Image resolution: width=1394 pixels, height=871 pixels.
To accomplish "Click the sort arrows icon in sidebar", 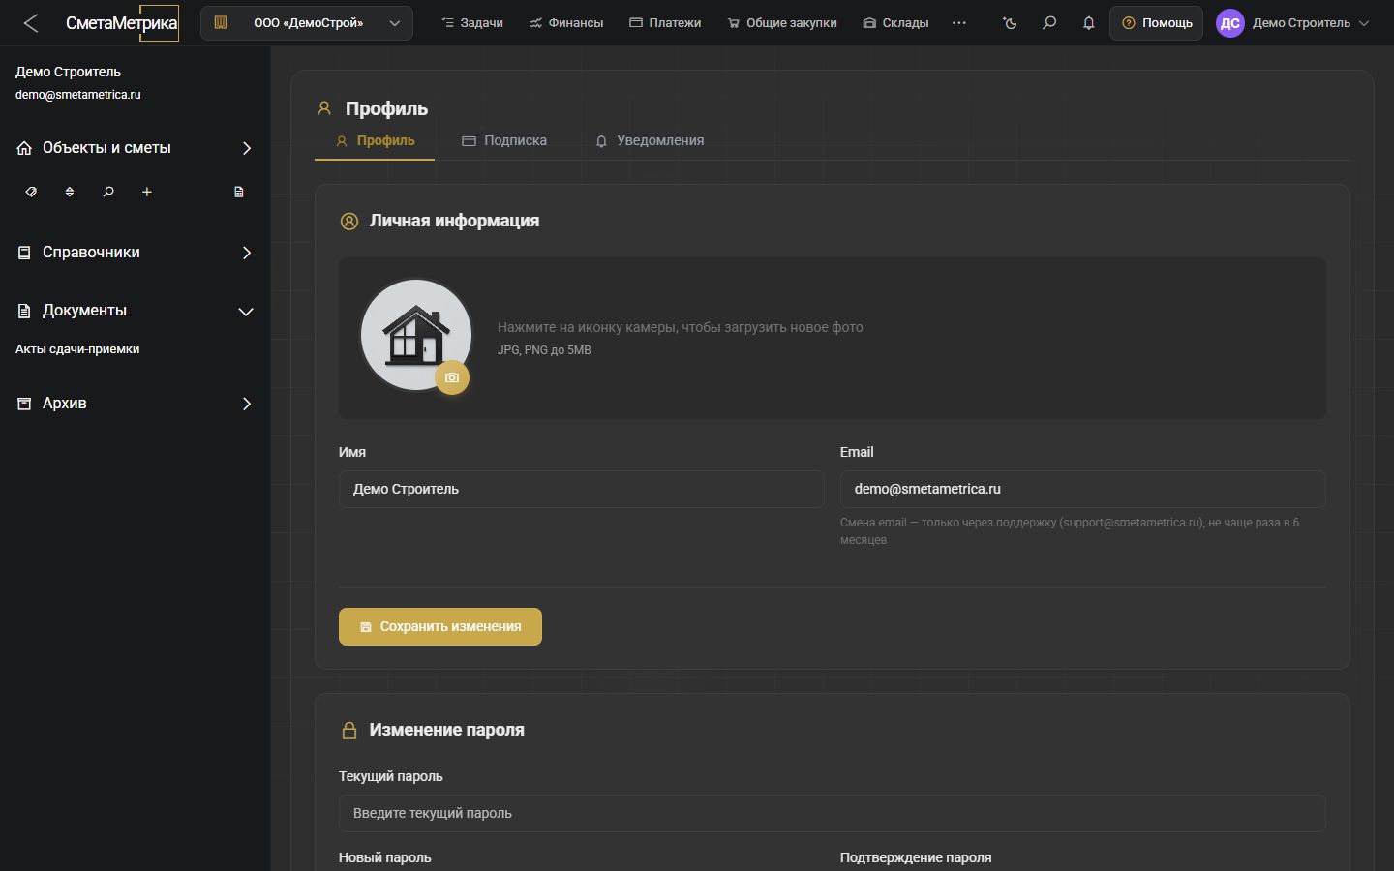I will [x=70, y=192].
